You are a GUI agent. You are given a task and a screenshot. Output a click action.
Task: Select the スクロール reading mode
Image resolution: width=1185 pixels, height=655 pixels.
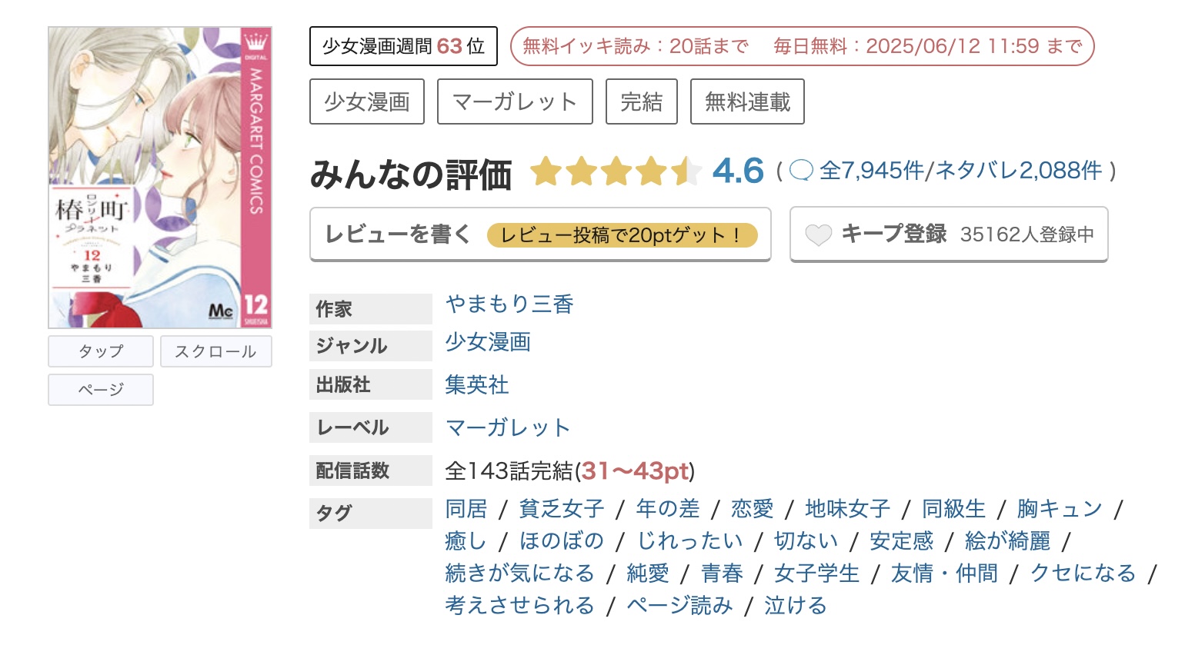[216, 351]
